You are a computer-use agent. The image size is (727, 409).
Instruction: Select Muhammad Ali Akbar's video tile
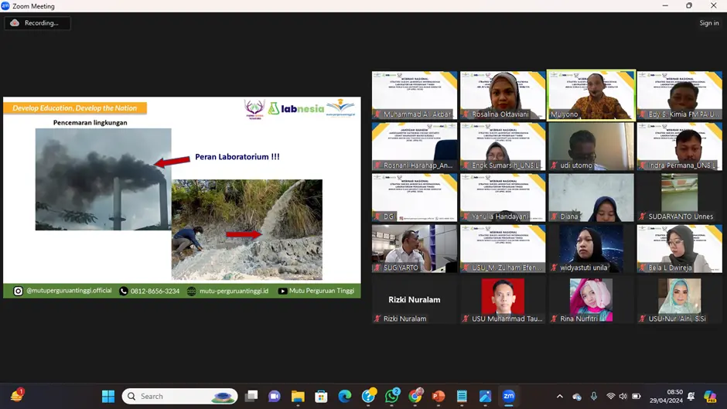click(415, 96)
